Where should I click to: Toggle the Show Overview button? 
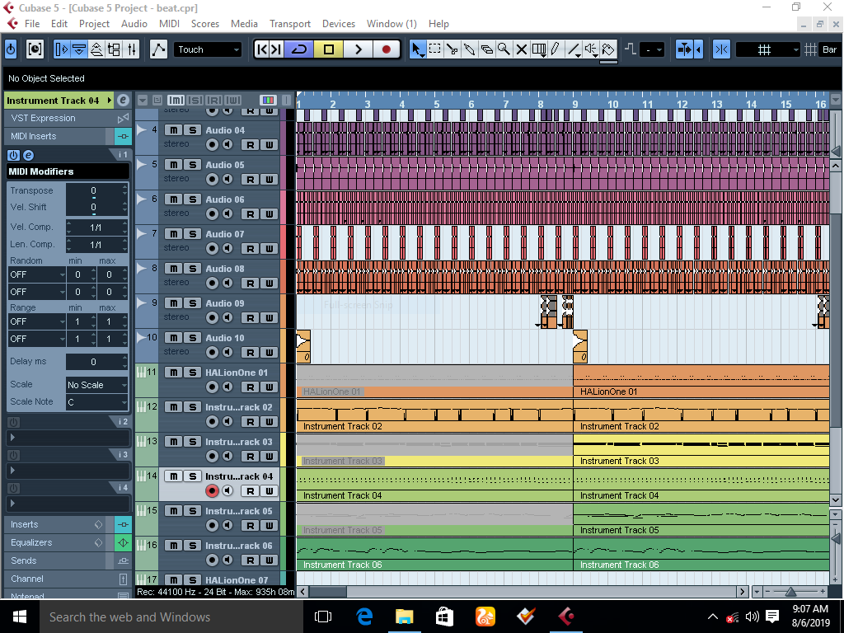(96, 49)
